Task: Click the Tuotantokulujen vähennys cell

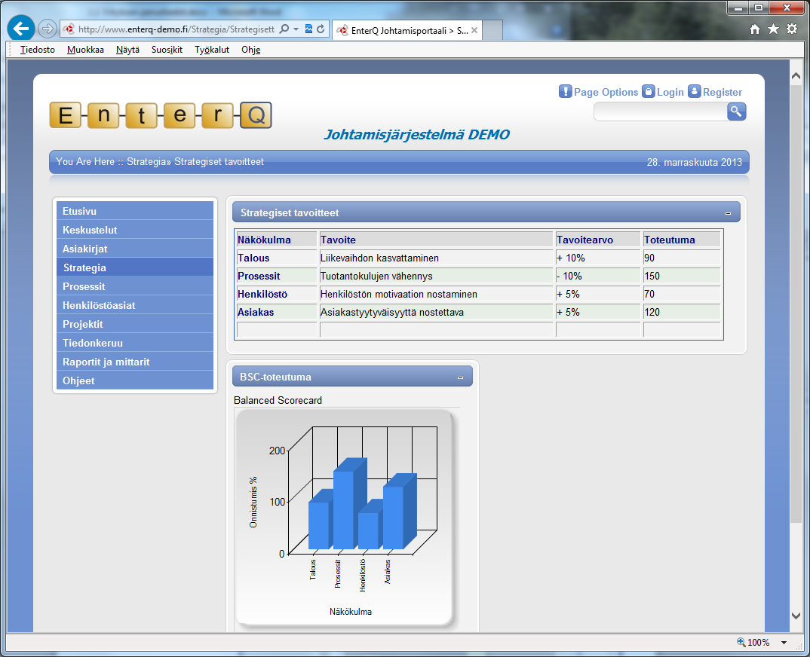Action: click(x=437, y=276)
